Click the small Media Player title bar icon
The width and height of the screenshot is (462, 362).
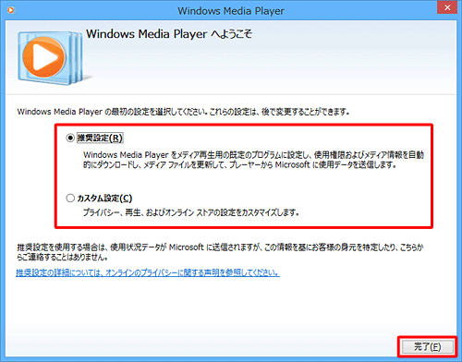pyautogui.click(x=11, y=10)
